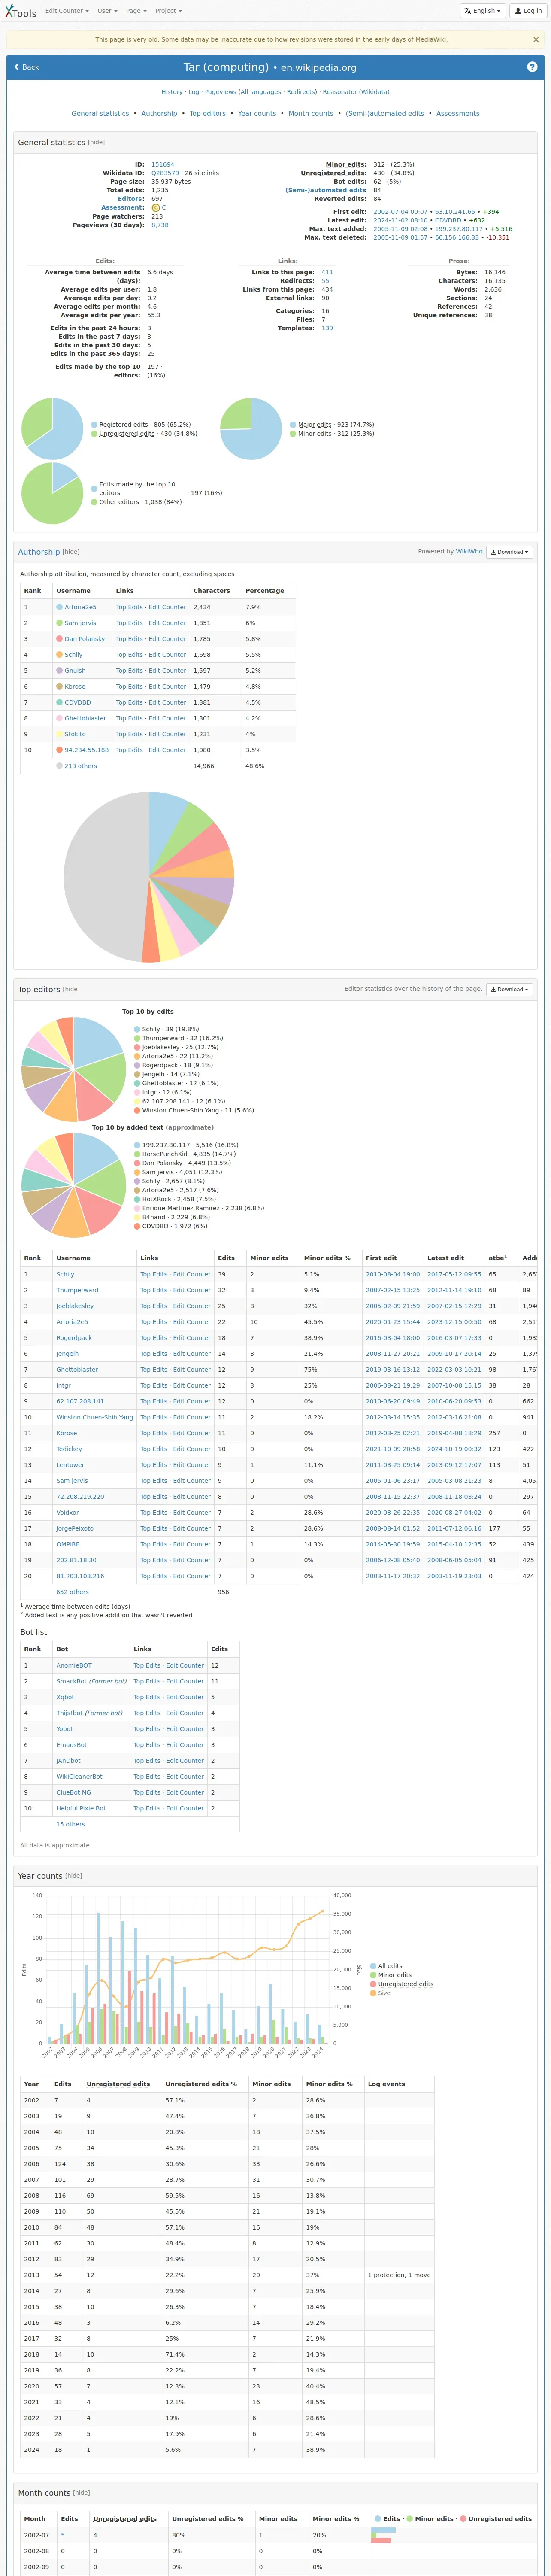The height and width of the screenshot is (2576, 551).
Task: Collapse Top editors section with hide link
Action: click(x=71, y=989)
